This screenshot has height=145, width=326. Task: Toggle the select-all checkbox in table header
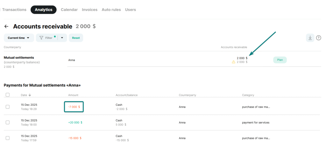coord(8,95)
